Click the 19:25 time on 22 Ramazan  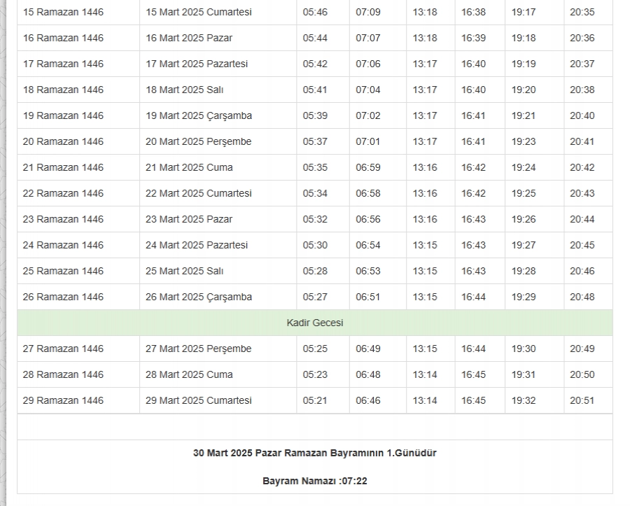pyautogui.click(x=523, y=193)
